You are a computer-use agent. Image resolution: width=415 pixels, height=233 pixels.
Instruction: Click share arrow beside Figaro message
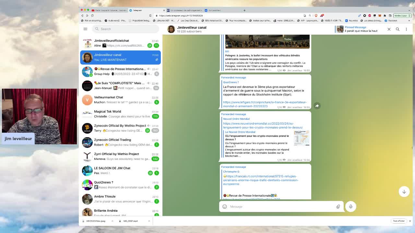tap(317, 106)
